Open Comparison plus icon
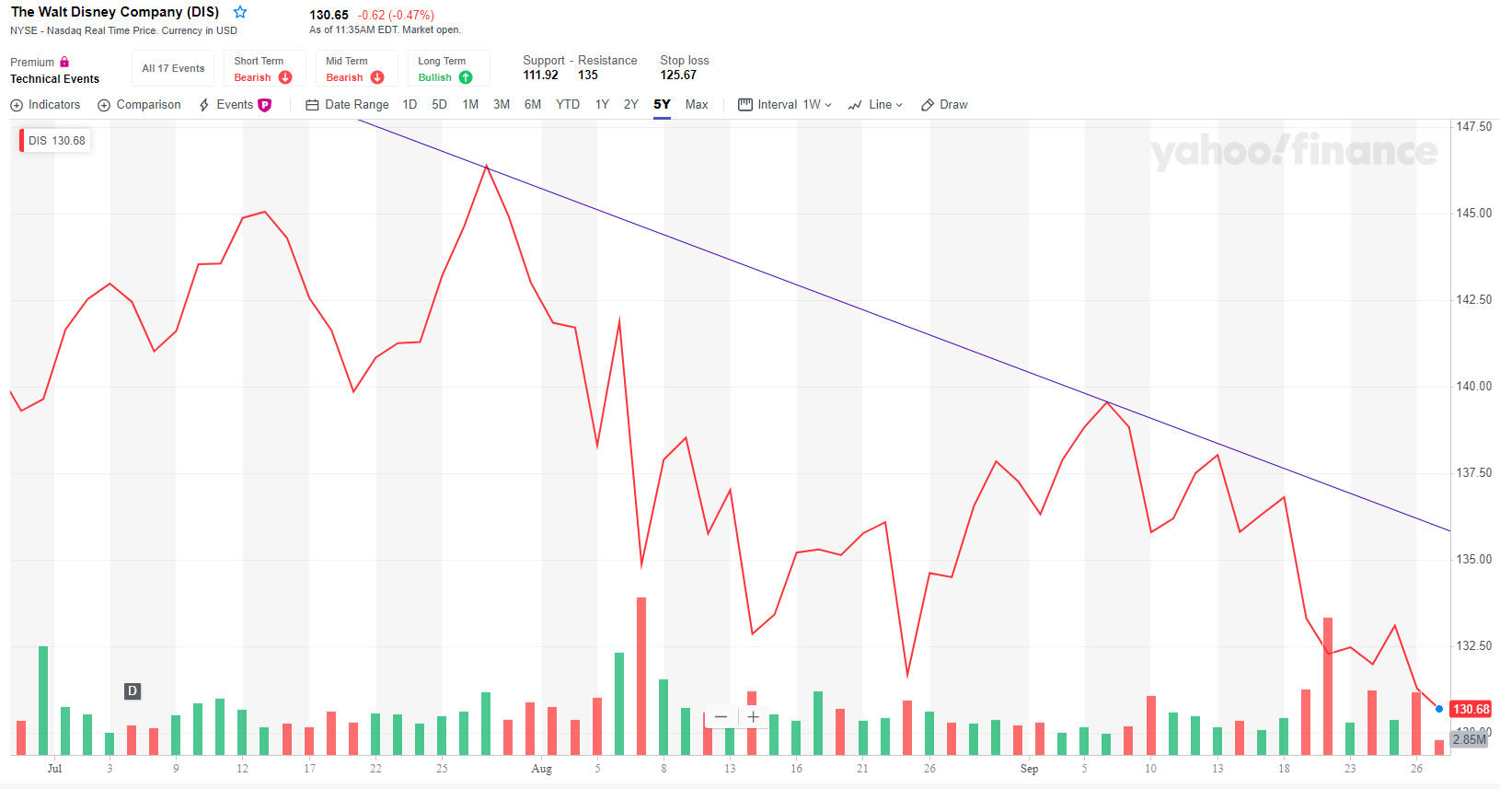 pos(104,105)
